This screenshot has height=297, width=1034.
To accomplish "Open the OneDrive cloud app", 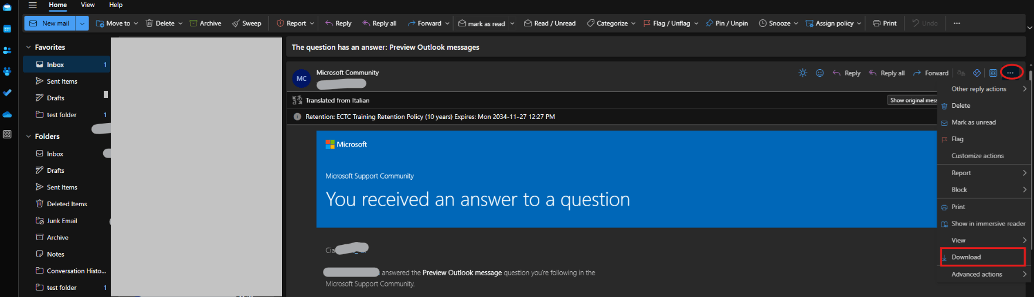I will (7, 114).
